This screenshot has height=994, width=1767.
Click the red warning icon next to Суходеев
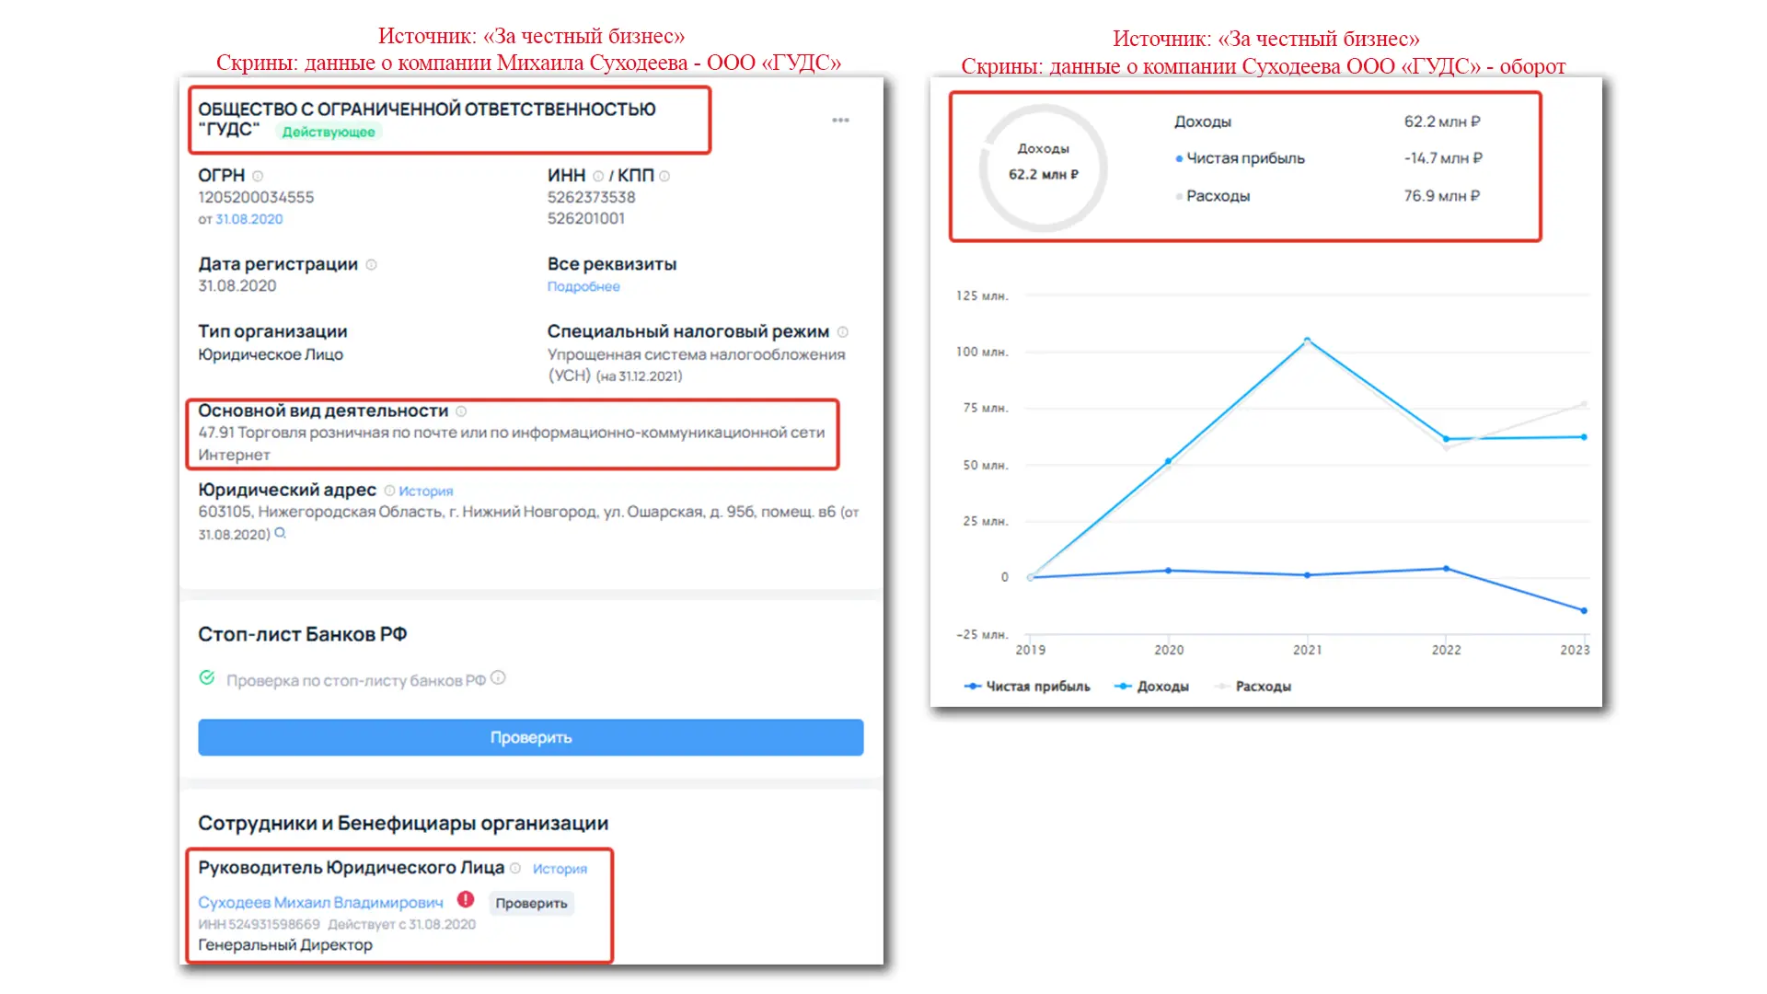(466, 899)
